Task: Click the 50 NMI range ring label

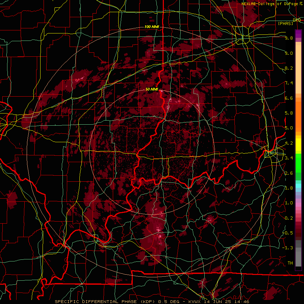Action: click(152, 90)
